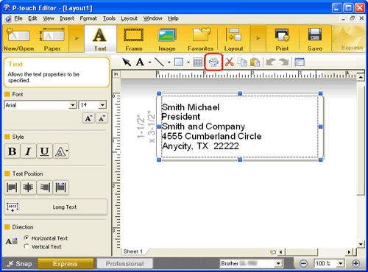Viewport: 368px width, 272px height.
Task: Toggle italic text style
Action: [28, 151]
